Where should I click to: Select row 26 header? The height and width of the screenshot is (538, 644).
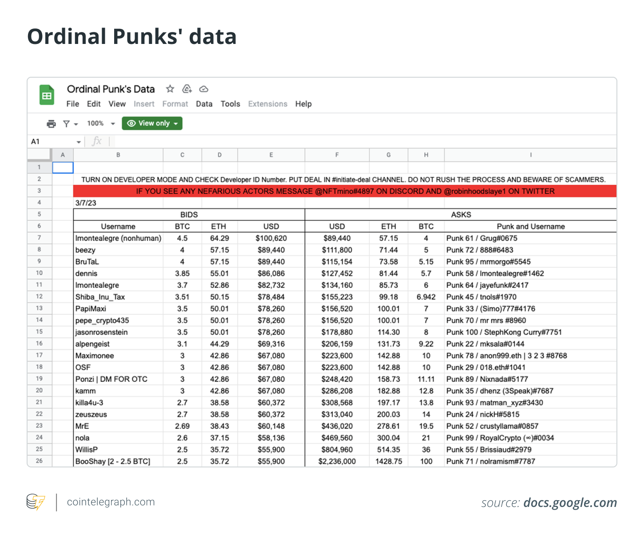coord(40,461)
